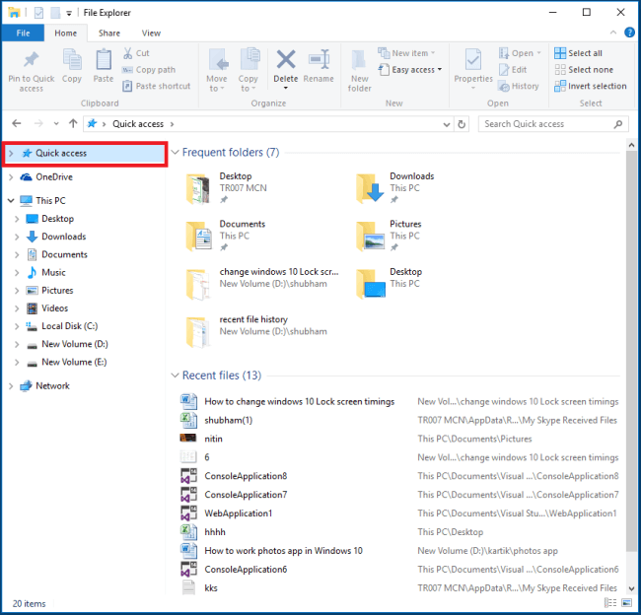
Task: Open the File tab
Action: tap(23, 34)
